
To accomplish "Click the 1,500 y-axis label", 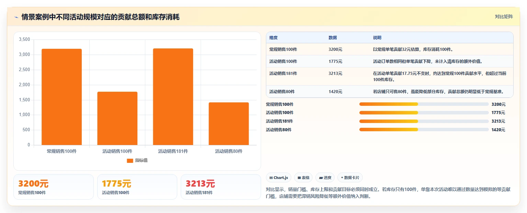I will point(24,100).
